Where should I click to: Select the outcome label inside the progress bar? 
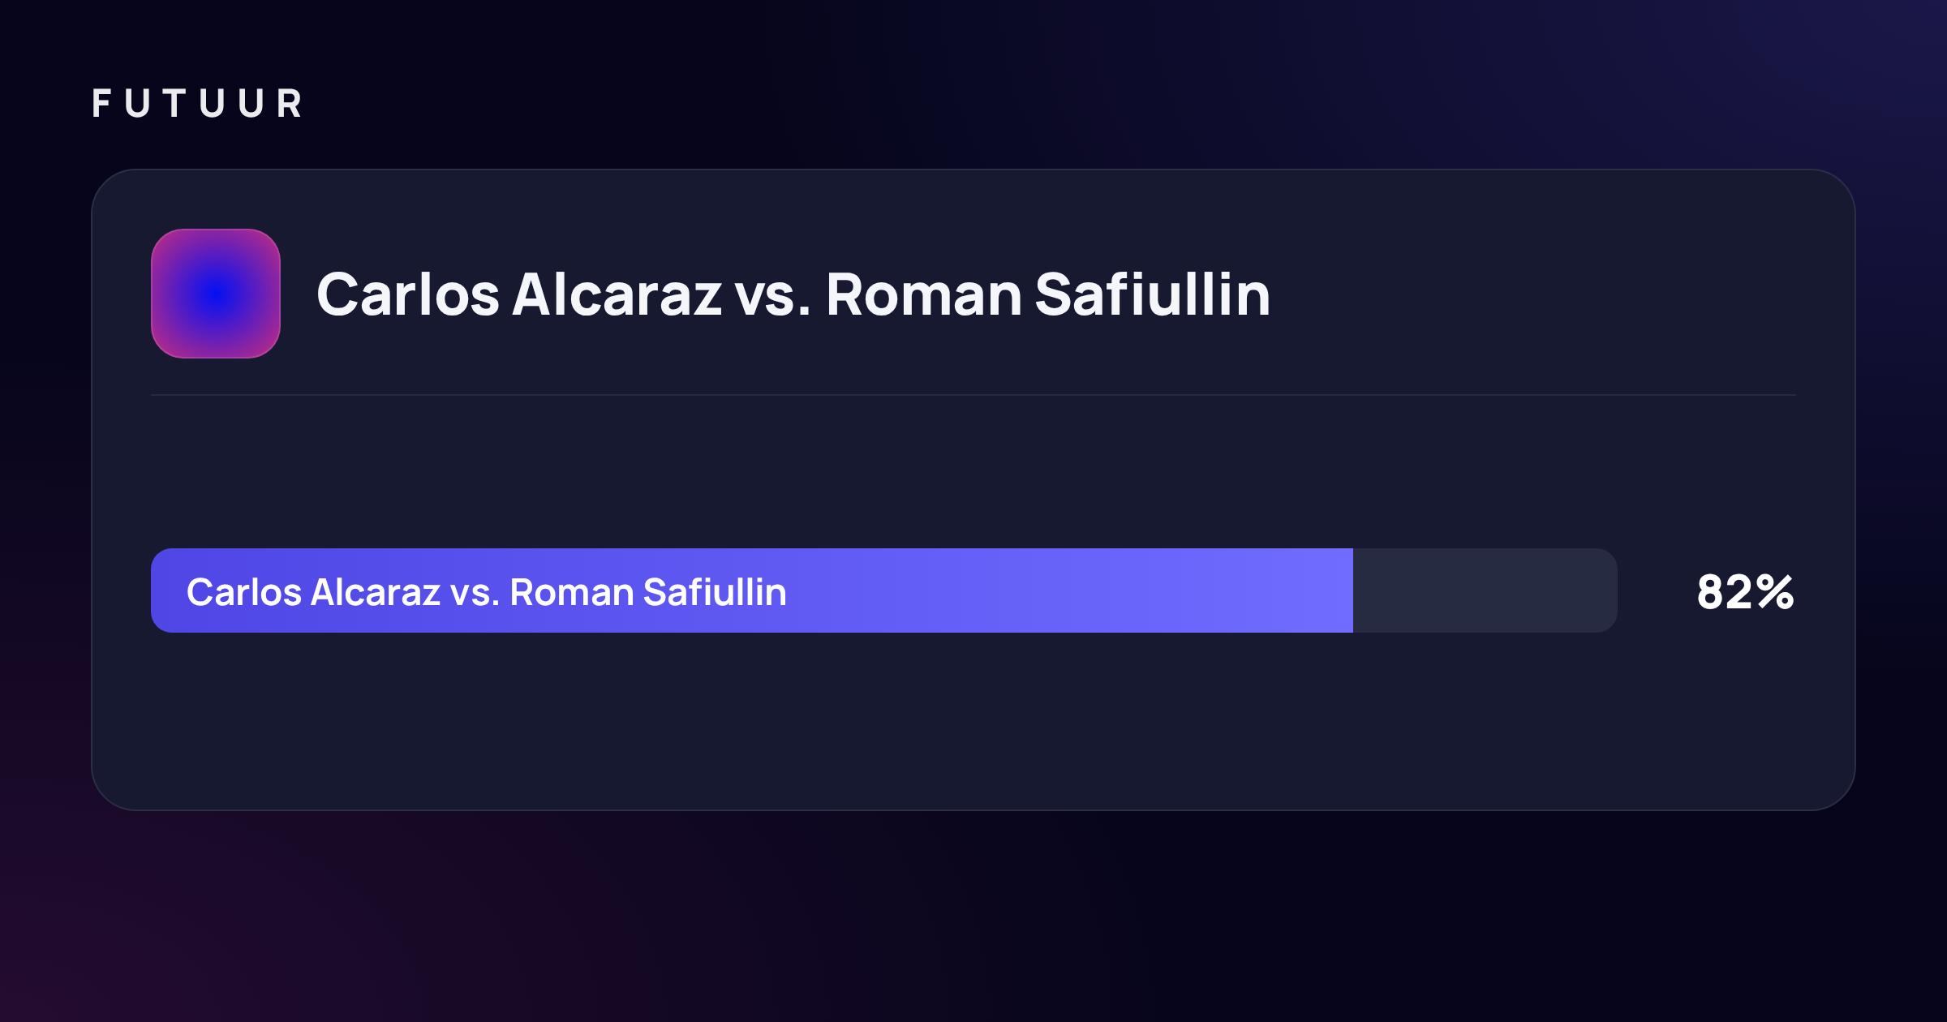tap(487, 592)
